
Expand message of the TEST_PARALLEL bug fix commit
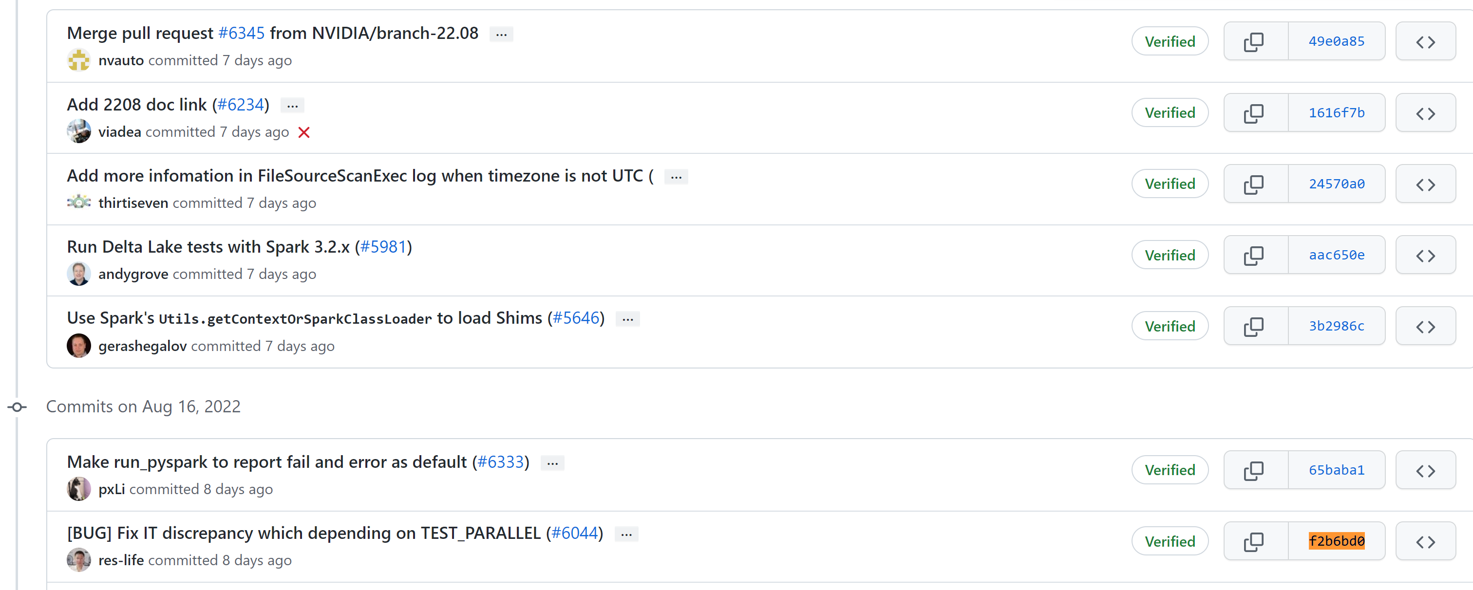pyautogui.click(x=626, y=534)
